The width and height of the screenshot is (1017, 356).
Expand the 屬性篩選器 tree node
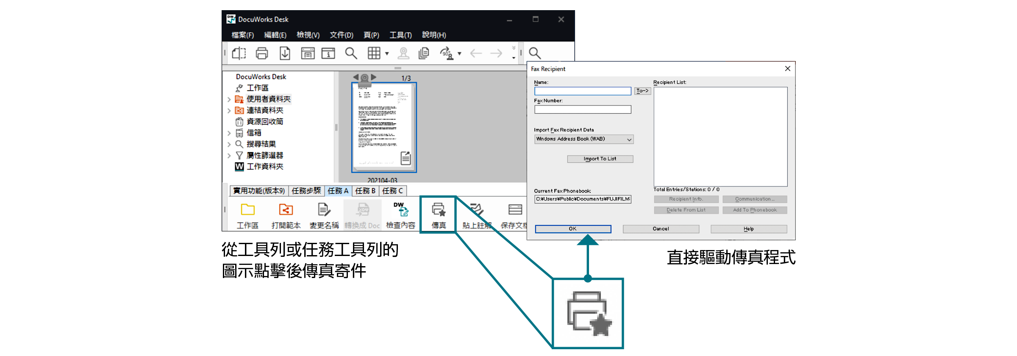229,156
